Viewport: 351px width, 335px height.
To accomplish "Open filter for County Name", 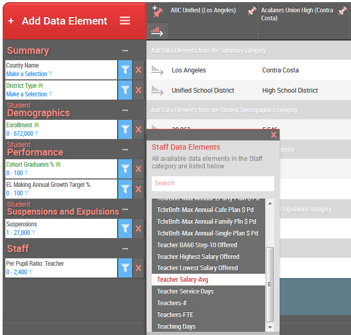I will [x=125, y=70].
